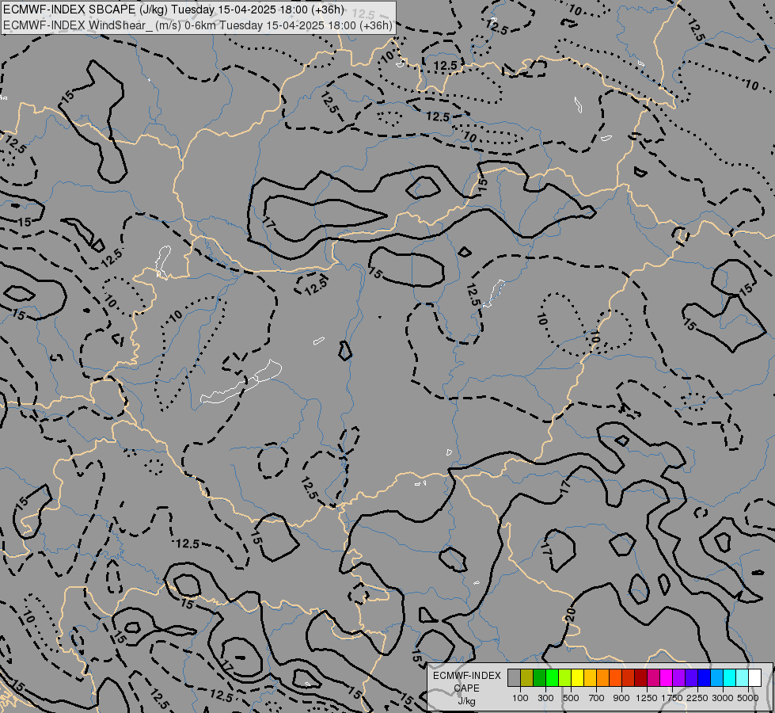The height and width of the screenshot is (713, 775).
Task: Click the yellow-green legend swatch
Action: click(565, 678)
